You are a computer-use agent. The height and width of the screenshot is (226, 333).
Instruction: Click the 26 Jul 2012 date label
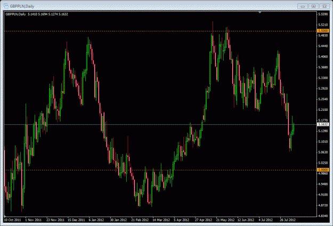click(288, 220)
